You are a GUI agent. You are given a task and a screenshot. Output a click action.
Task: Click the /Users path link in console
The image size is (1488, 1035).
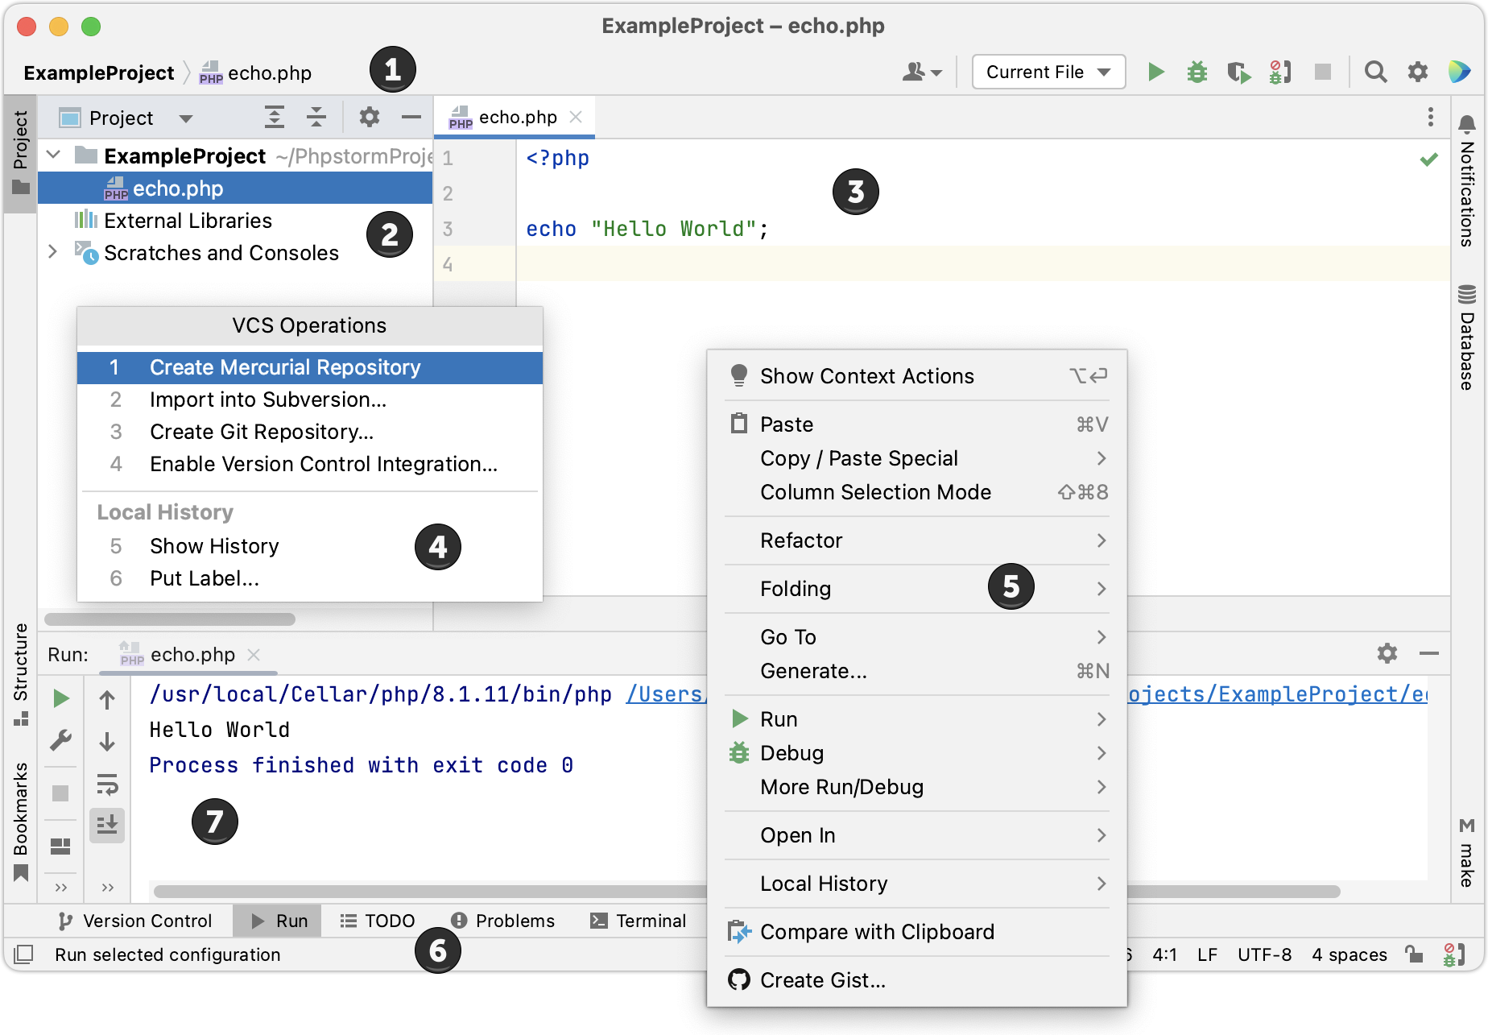tap(664, 694)
